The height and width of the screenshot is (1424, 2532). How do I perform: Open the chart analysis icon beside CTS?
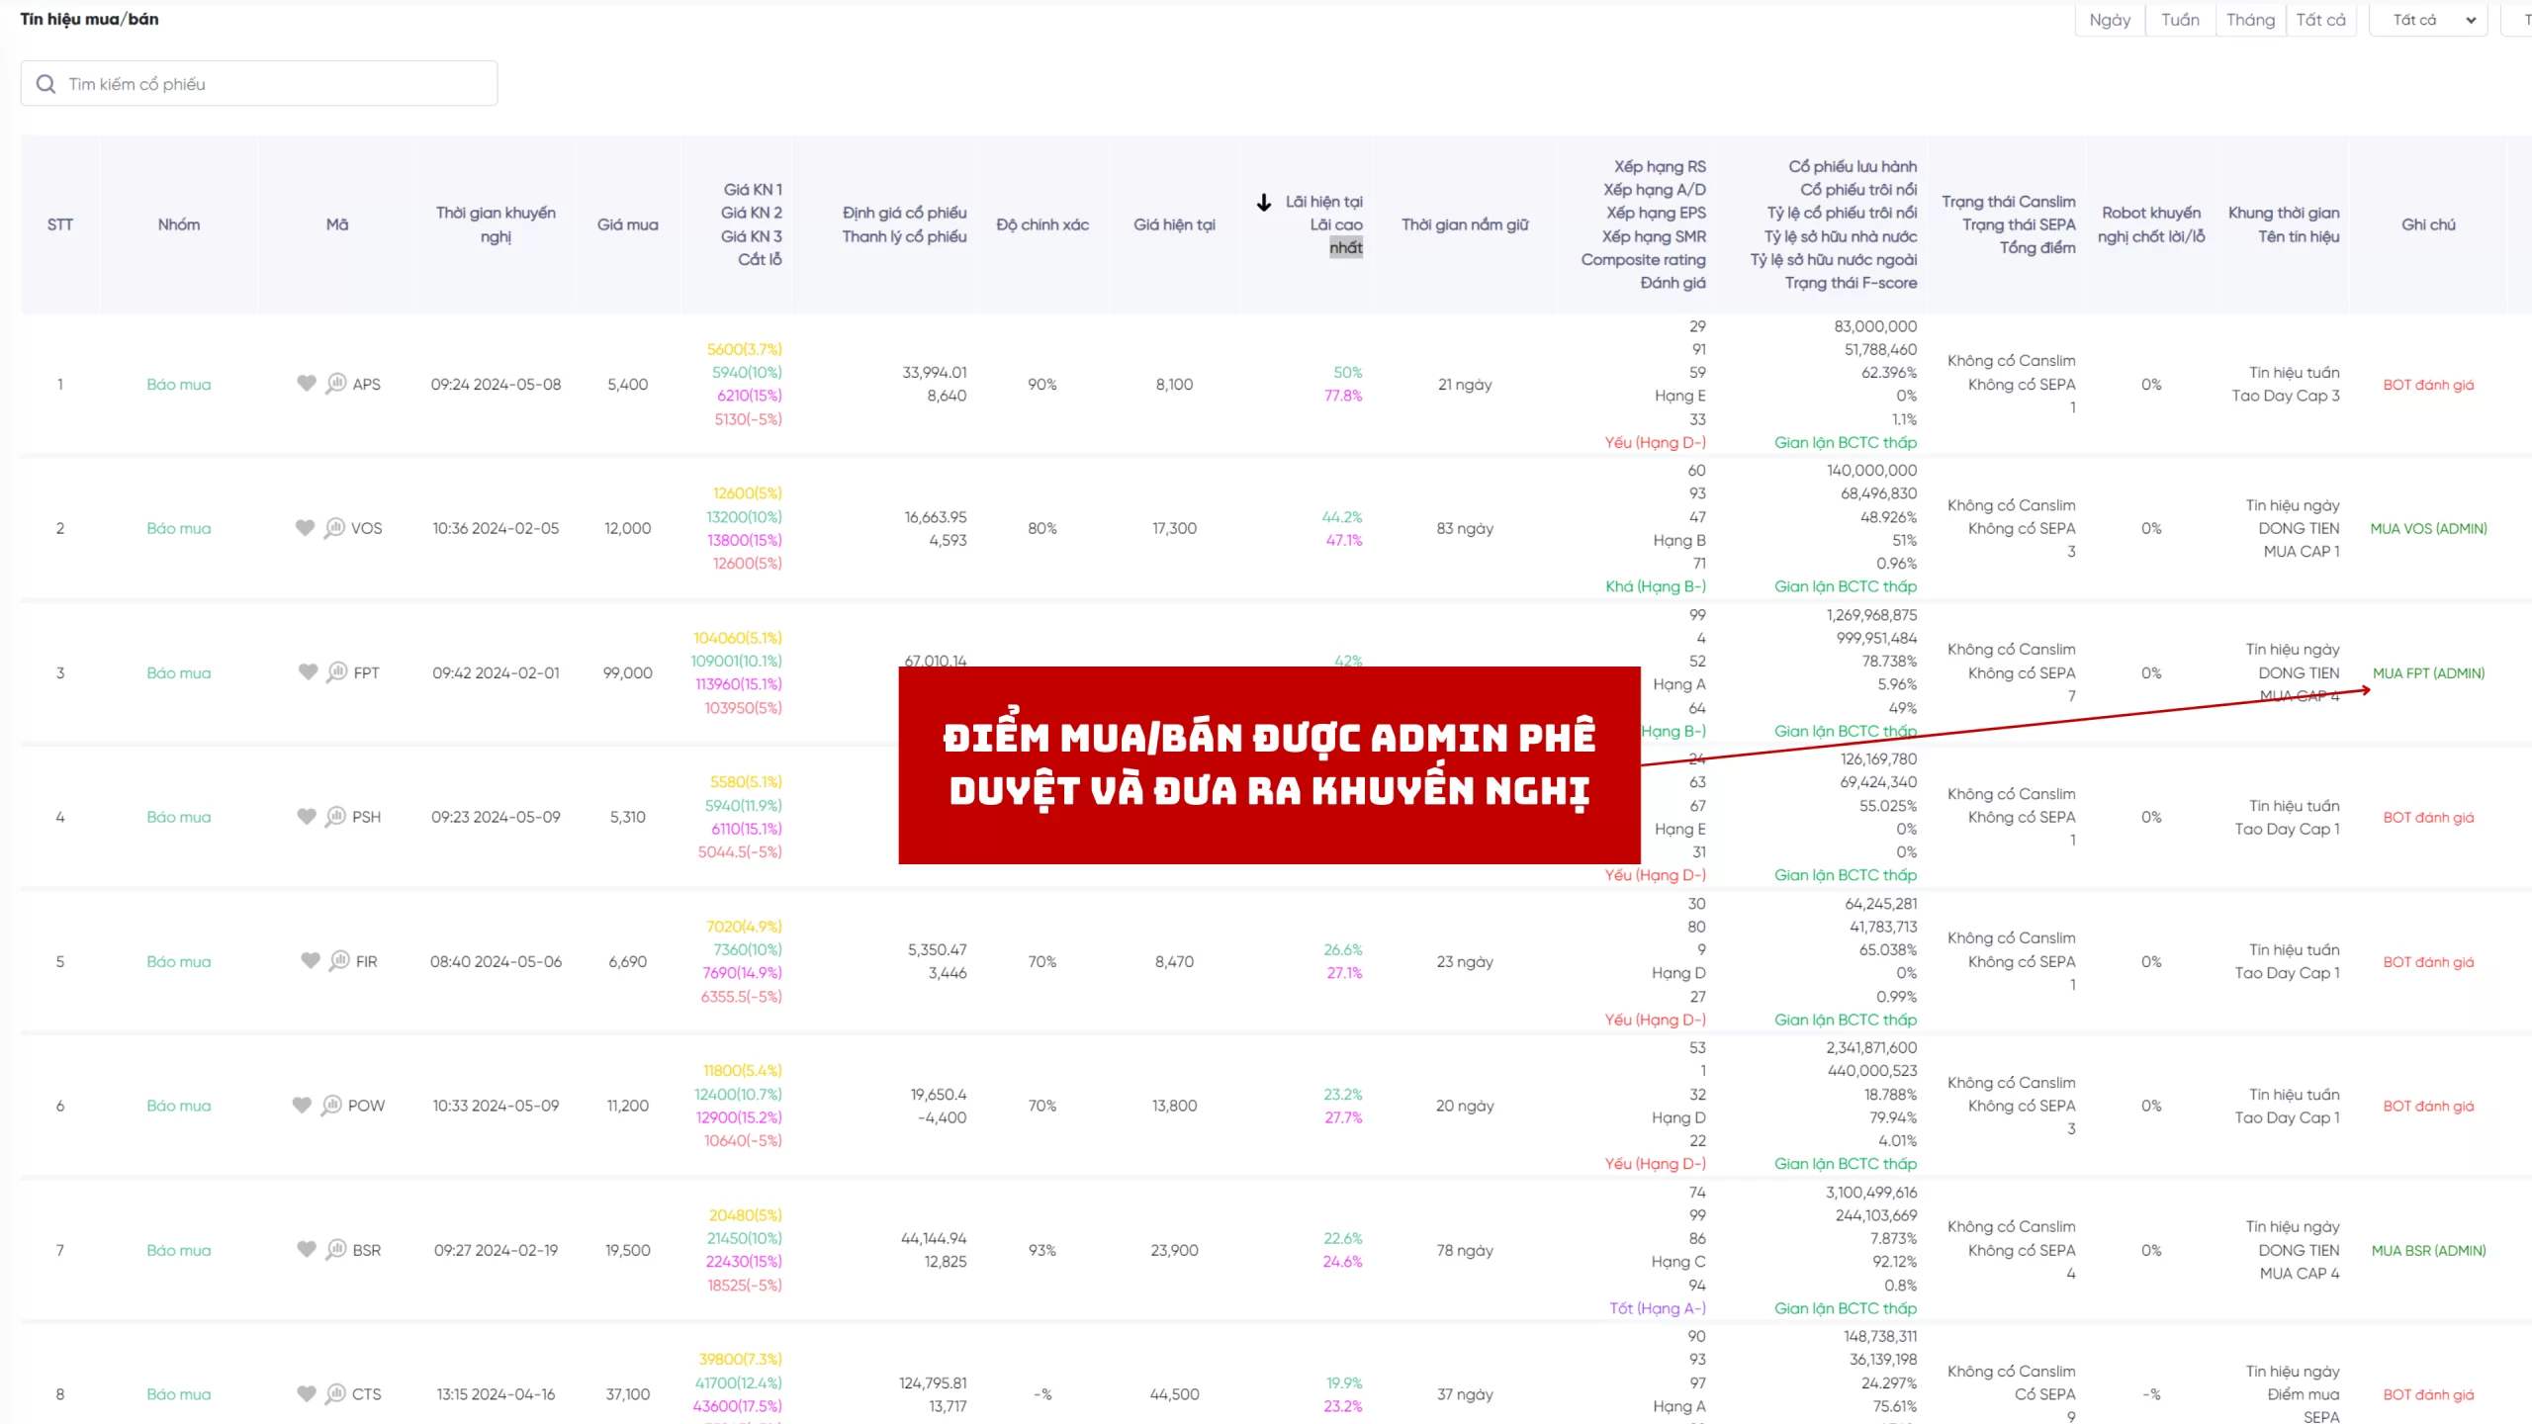coord(336,1394)
